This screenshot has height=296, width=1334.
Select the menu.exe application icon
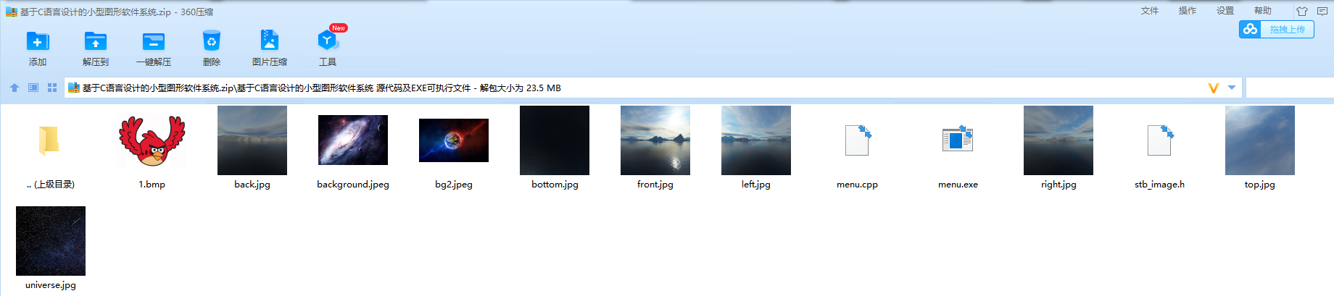(x=958, y=138)
